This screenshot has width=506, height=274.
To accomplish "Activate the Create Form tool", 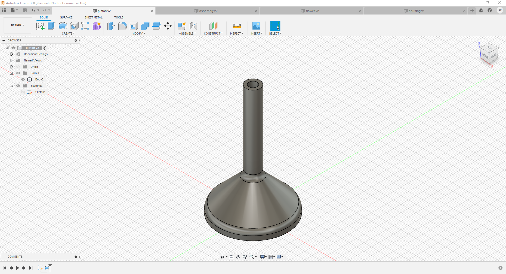I will click(97, 26).
